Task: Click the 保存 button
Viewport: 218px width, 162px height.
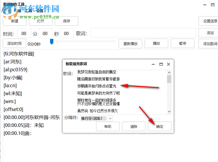Action: coord(67,21)
